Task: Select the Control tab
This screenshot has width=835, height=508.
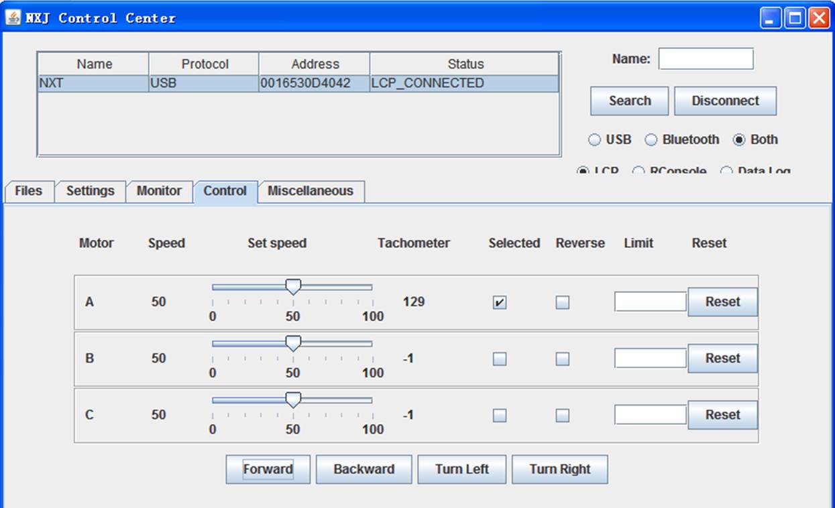Action: coord(225,191)
